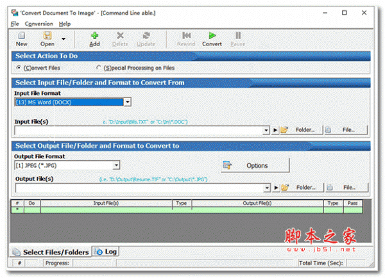Click the Pass column header
Viewport: 385px width, 278px height.
click(x=353, y=203)
